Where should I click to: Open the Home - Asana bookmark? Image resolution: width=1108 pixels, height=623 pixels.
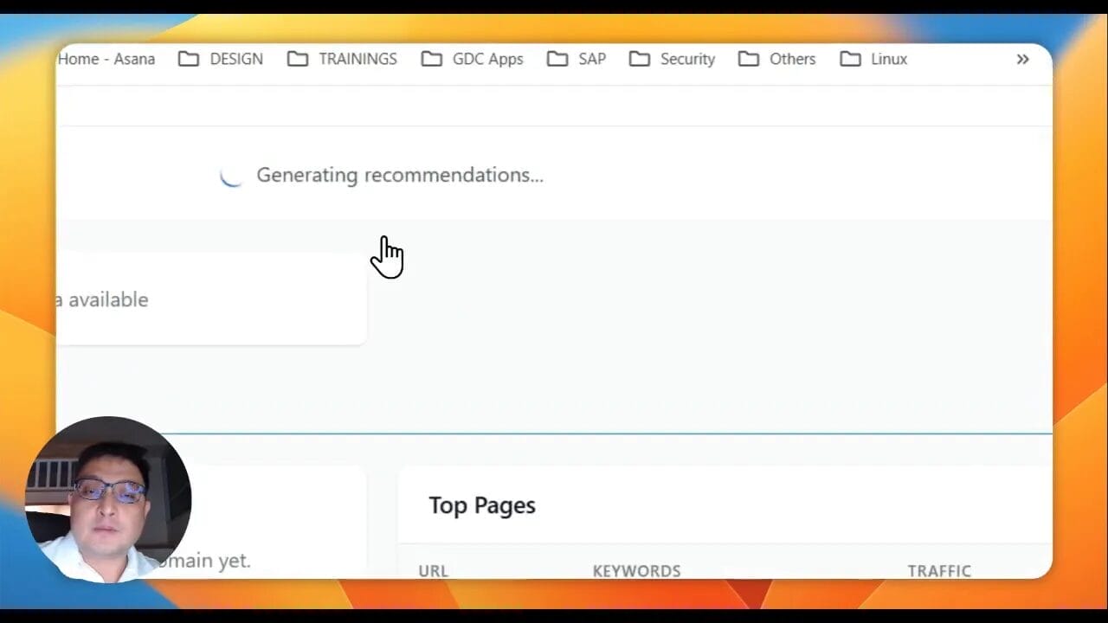click(x=106, y=58)
